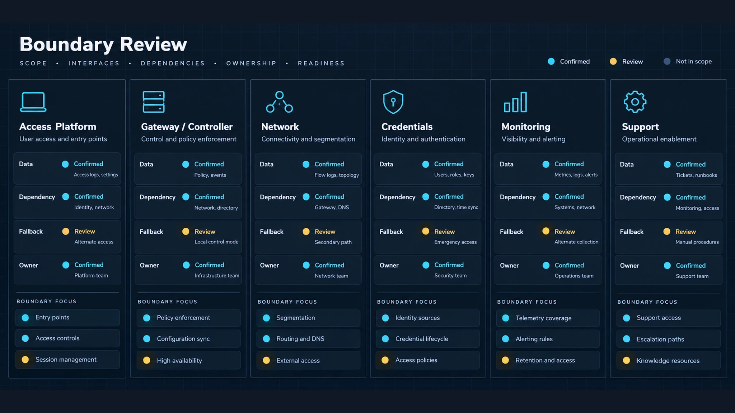Click "Systems, network" dependency text

click(575, 208)
